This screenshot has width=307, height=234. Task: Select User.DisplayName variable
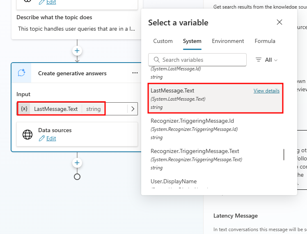(215, 182)
